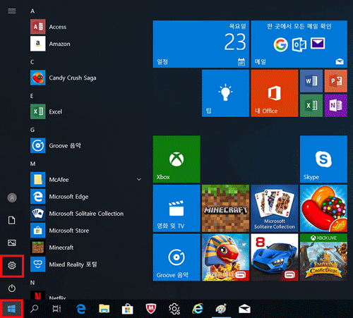Image resolution: width=353 pixels, height=318 pixels.
Task: Launch Amazon from the app list
Action: coord(86,44)
